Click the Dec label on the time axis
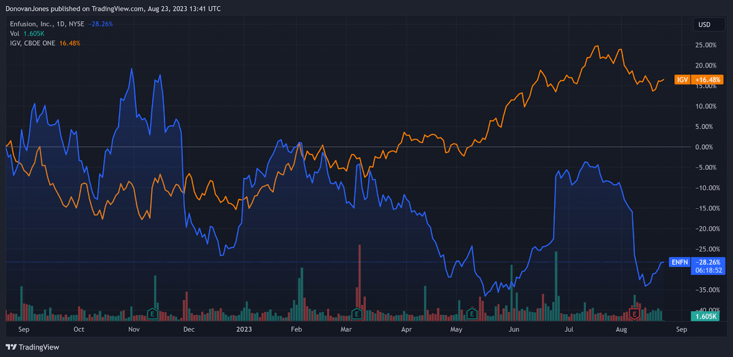733x357 pixels. click(x=188, y=330)
